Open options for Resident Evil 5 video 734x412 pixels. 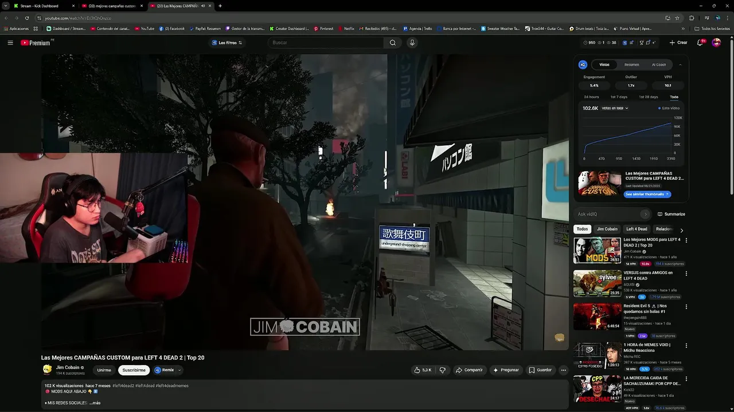tap(686, 307)
